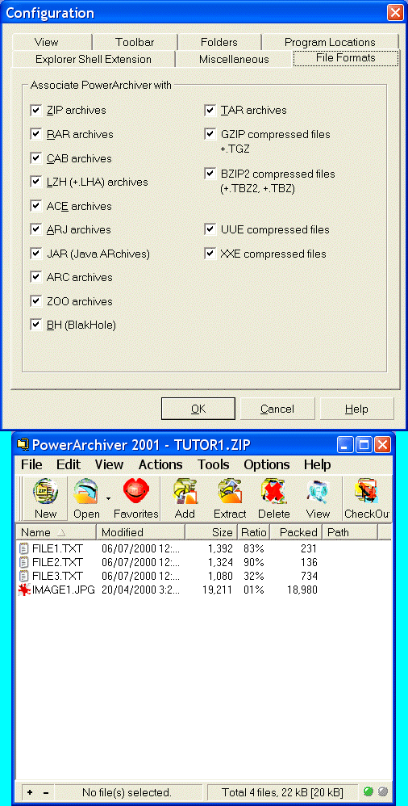The width and height of the screenshot is (408, 806).
Task: Open the File menu in PowerArchiver
Action: coord(31,464)
